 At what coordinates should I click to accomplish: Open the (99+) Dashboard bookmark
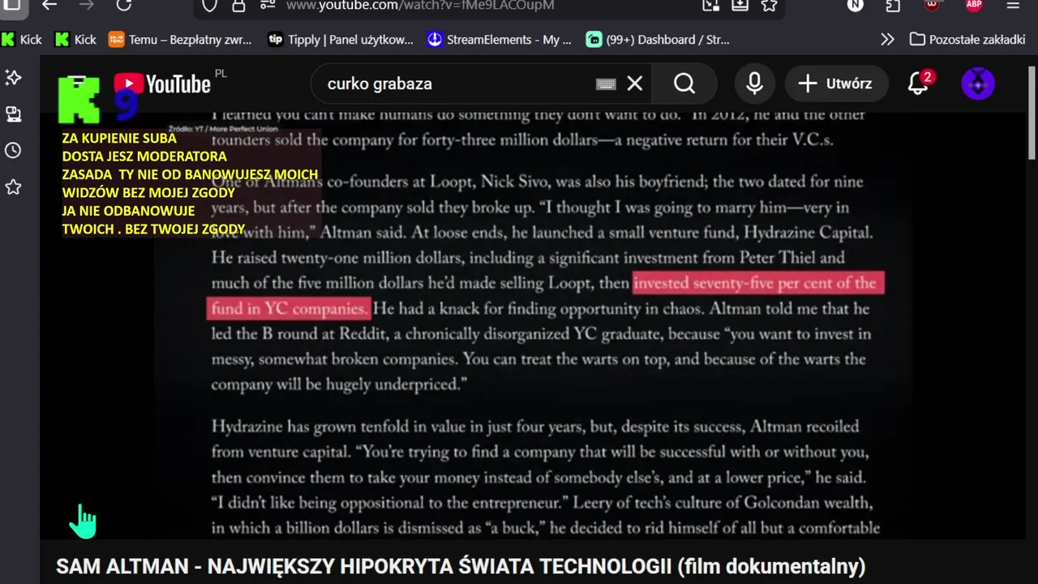coord(658,39)
